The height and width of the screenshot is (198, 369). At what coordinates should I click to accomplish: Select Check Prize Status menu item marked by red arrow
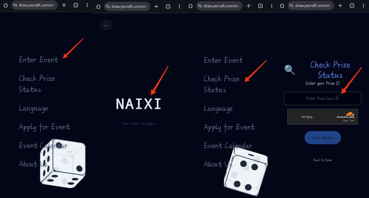coord(221,84)
